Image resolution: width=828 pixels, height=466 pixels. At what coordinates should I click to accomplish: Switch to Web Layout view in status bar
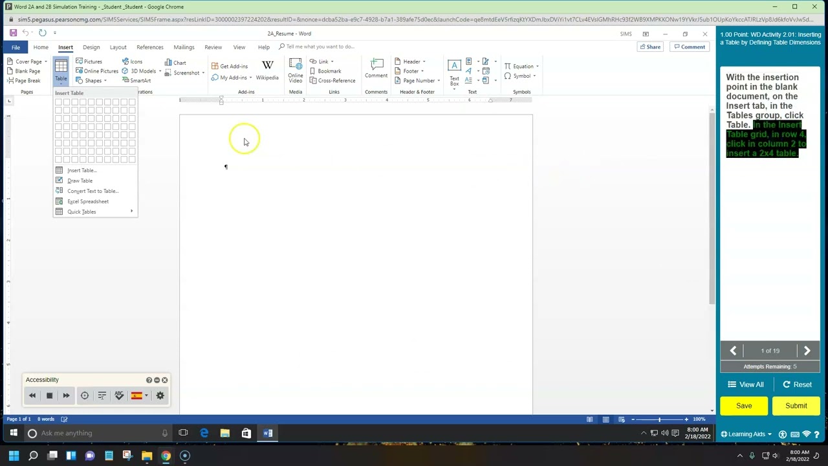click(622, 419)
